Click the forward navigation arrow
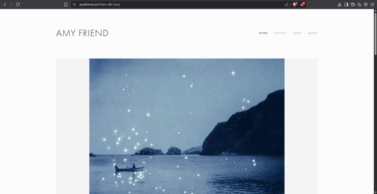 tap(11, 4)
